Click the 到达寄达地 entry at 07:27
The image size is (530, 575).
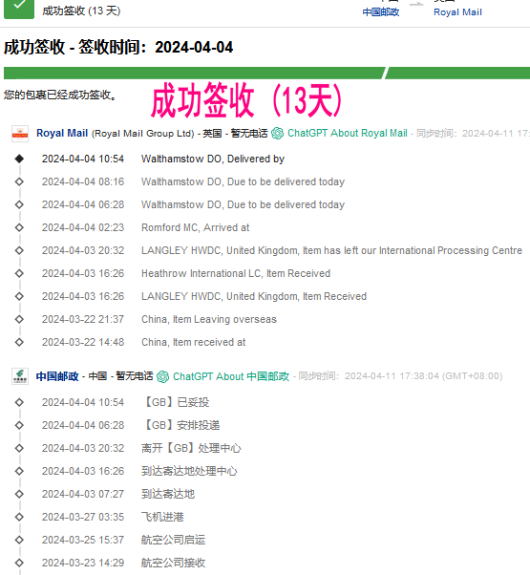tap(118, 494)
